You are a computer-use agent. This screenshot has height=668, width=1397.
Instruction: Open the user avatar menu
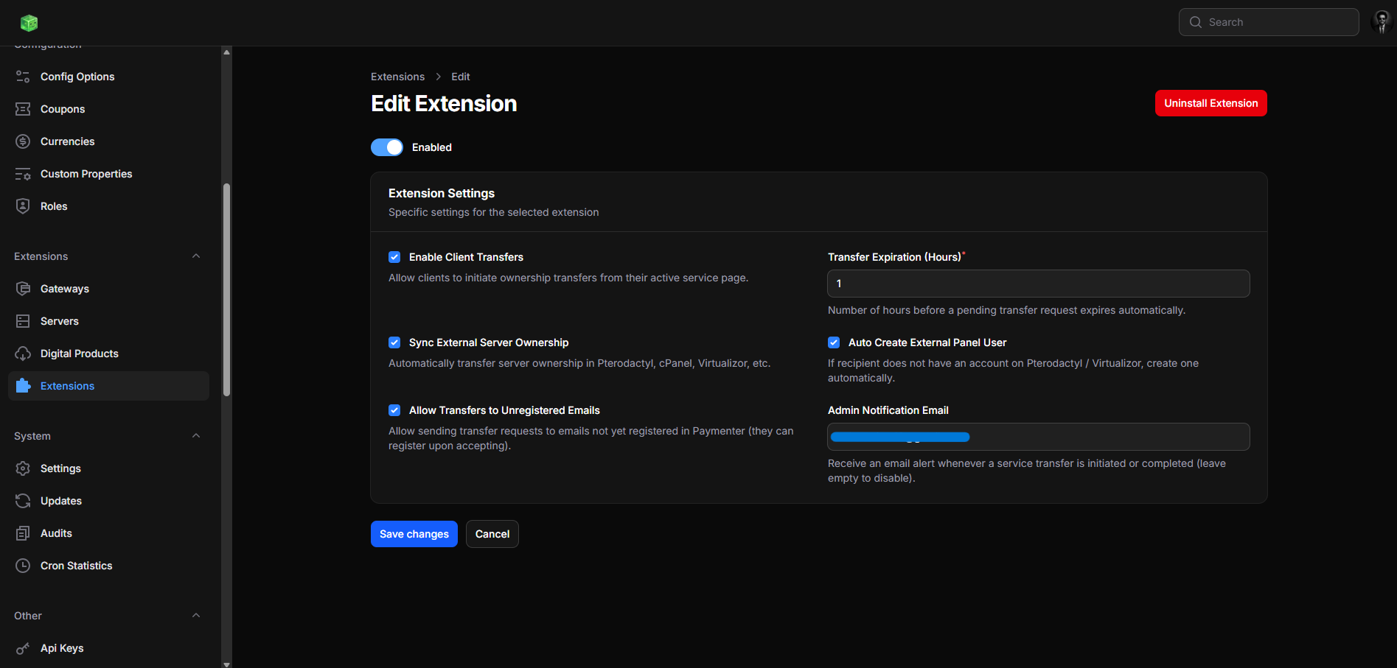tap(1382, 22)
